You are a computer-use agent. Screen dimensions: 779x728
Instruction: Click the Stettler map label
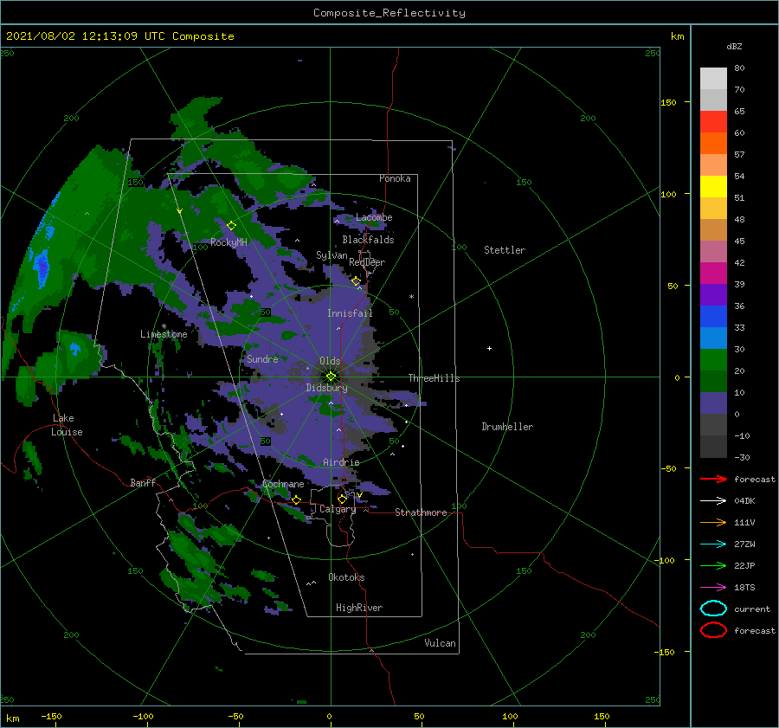click(x=505, y=250)
